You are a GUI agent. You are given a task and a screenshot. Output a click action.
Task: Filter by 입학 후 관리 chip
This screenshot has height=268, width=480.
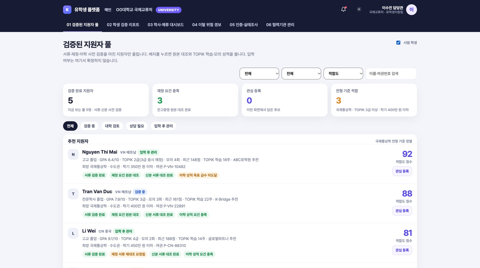(163, 126)
